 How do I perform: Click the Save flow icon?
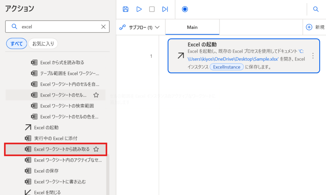click(x=125, y=9)
